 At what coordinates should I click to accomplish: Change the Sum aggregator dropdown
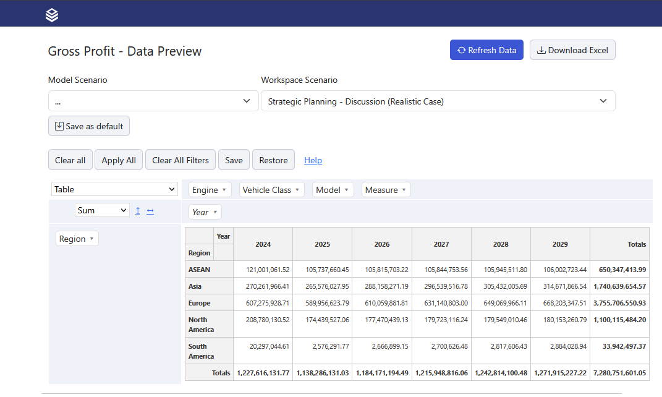(x=102, y=210)
